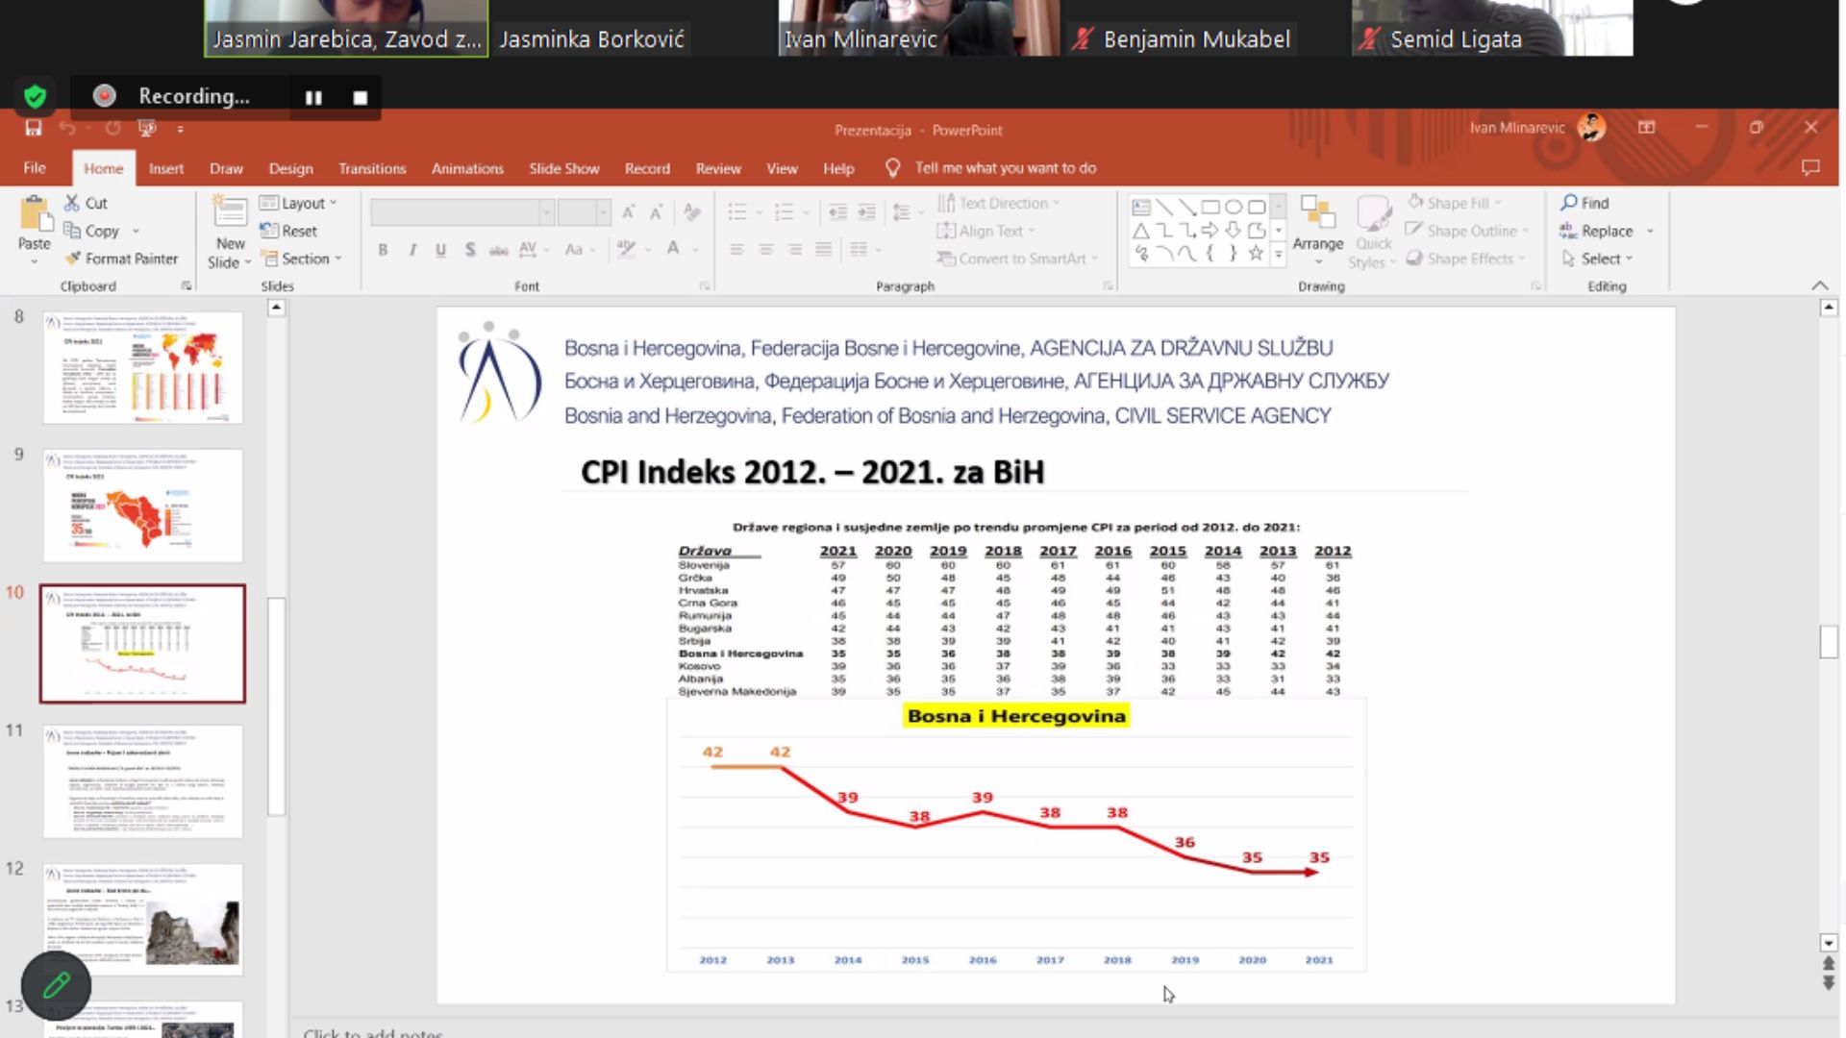Collapse the ribbon with chevron arrow
Screen dimensions: 1846x1038
click(x=1819, y=285)
